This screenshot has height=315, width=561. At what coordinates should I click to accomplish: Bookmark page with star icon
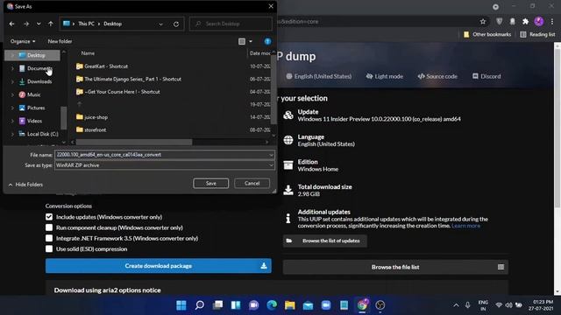click(x=483, y=21)
